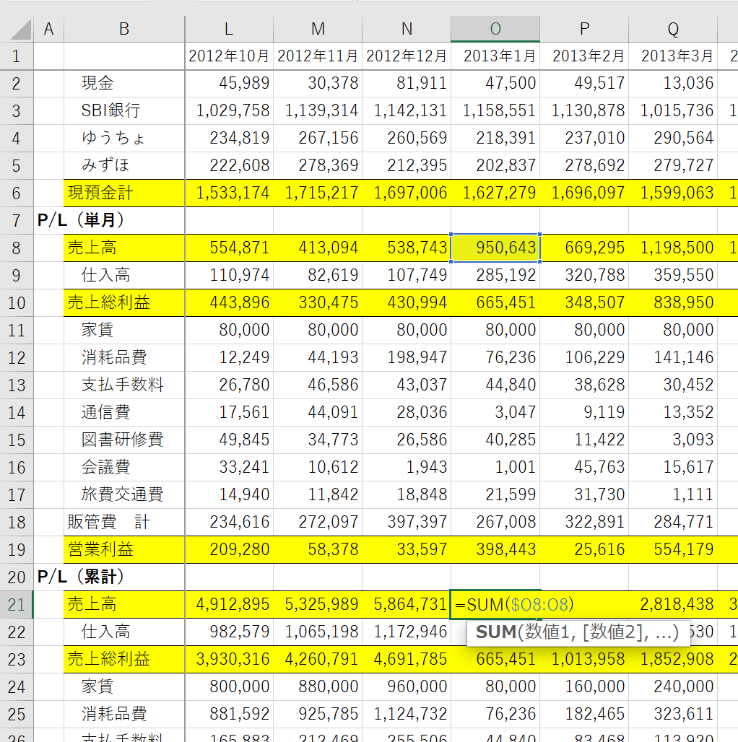Select the 売上高 cell showing 950,643
The image size is (738, 742).
[495, 248]
